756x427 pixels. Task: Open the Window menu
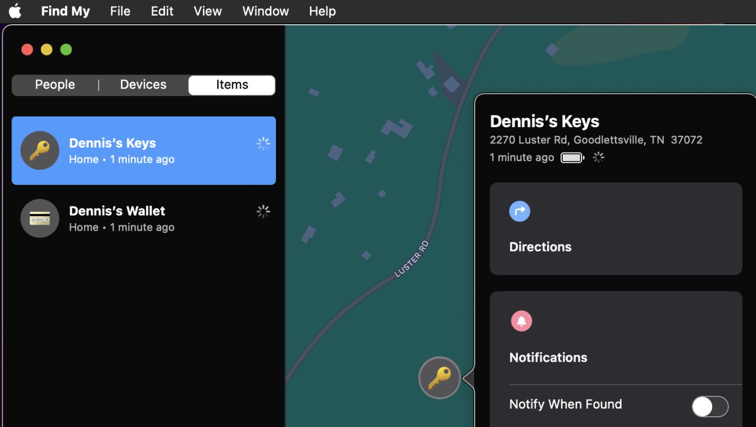pos(266,11)
